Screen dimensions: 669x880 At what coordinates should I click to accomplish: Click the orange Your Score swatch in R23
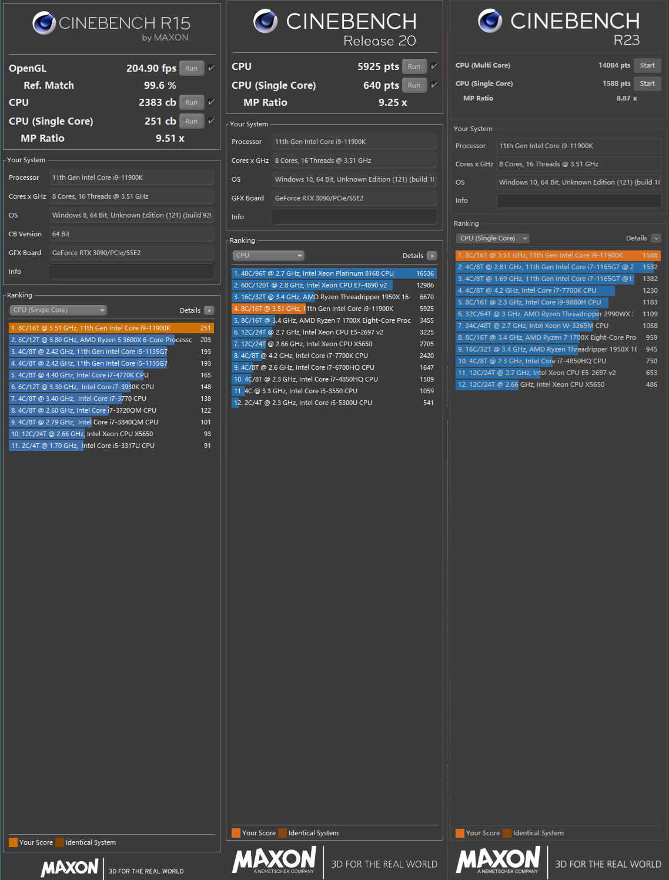[x=460, y=833]
